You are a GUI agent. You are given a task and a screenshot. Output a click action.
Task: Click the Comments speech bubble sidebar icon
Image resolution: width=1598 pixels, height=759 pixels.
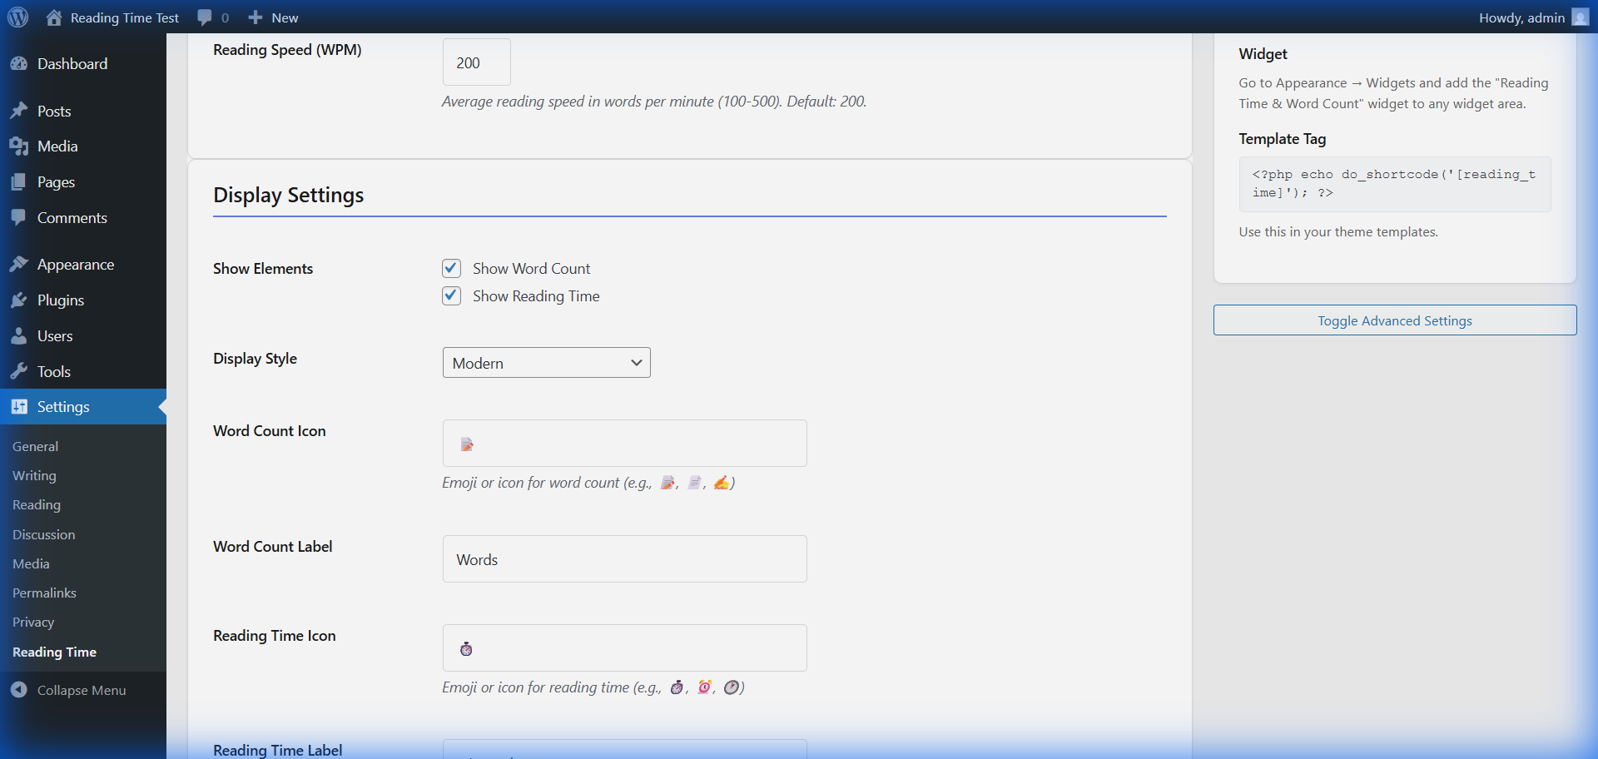click(x=19, y=217)
